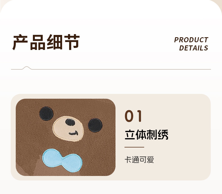Click the word PRODUCT in the title

(x=191, y=40)
